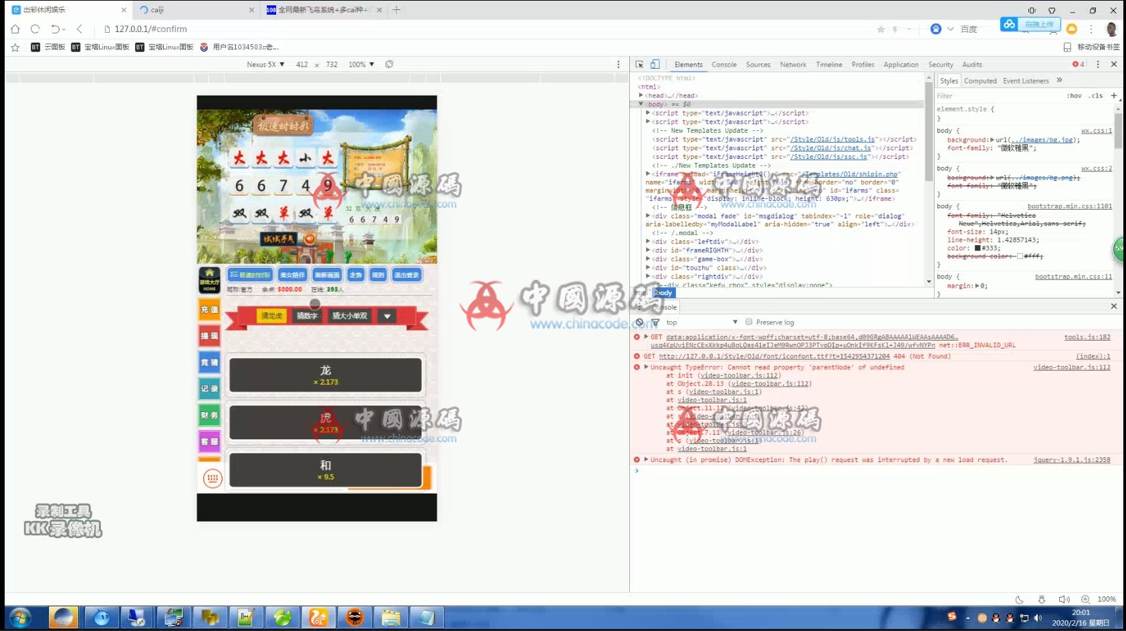Open the Nexus 5X device dropdown

point(265,65)
